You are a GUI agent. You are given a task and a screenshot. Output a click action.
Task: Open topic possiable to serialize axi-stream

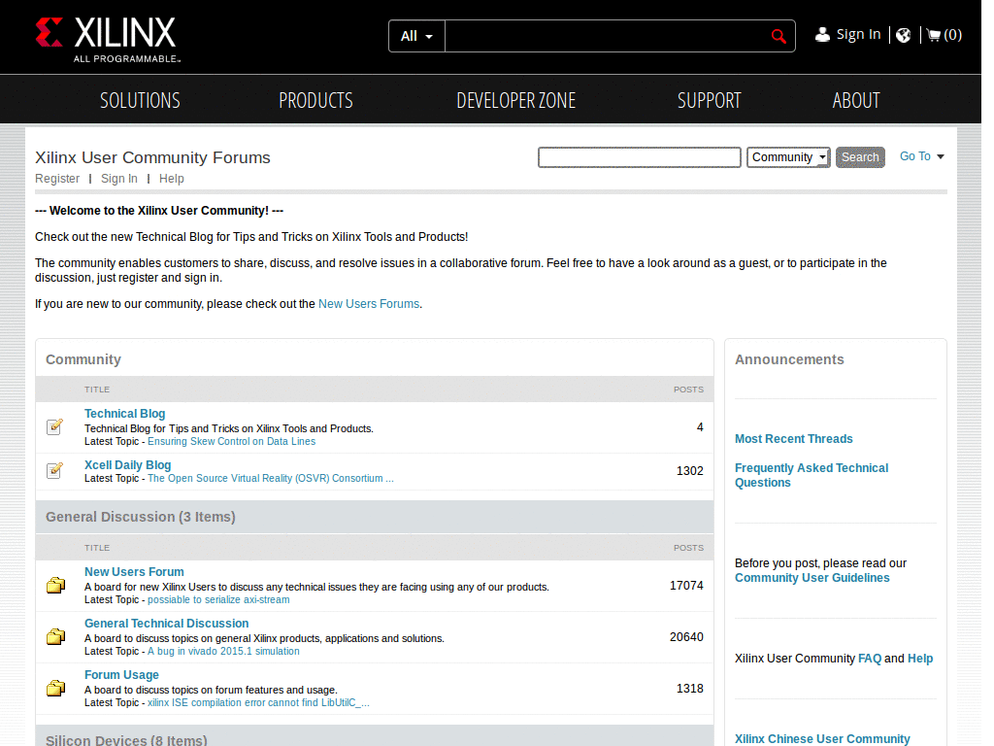(218, 599)
